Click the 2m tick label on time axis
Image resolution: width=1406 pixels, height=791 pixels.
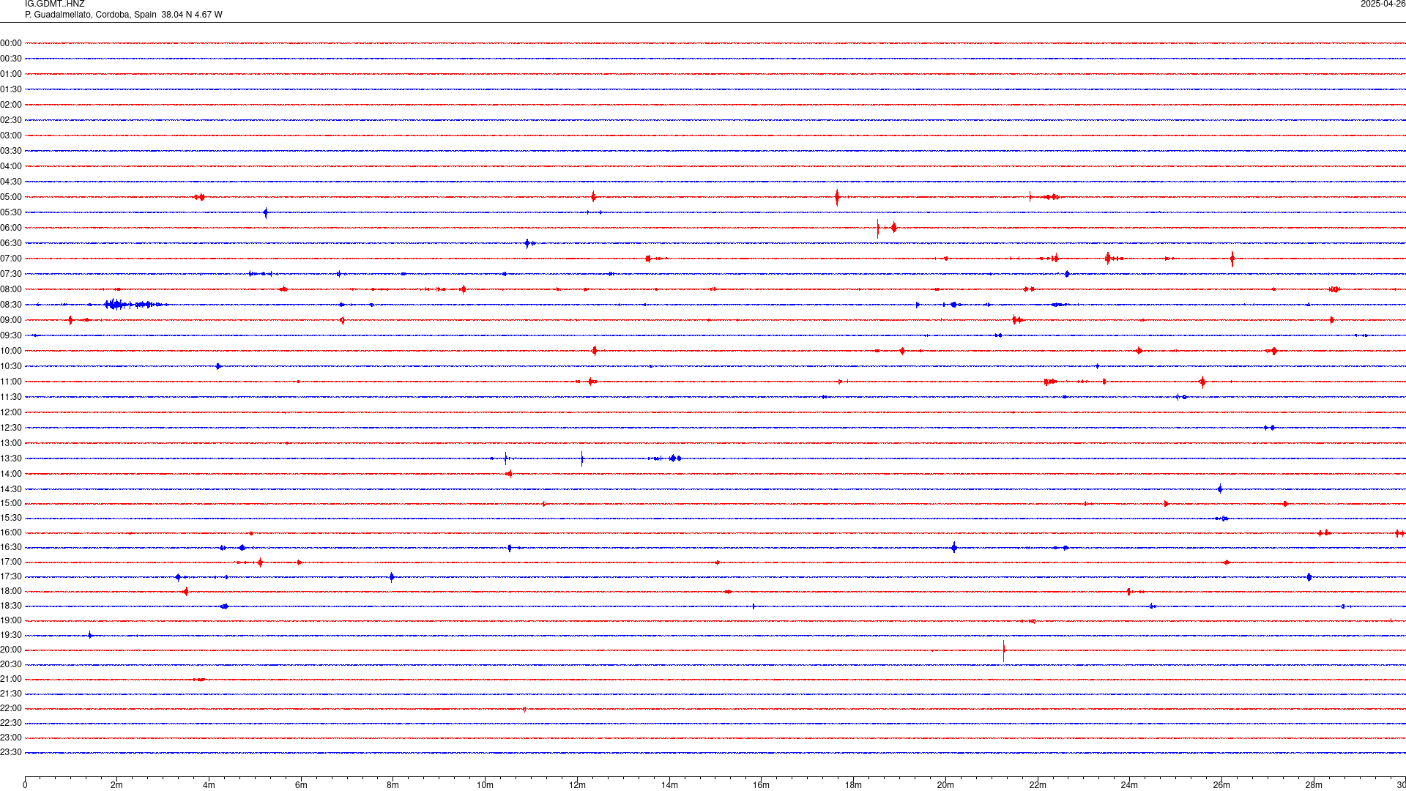tap(116, 785)
